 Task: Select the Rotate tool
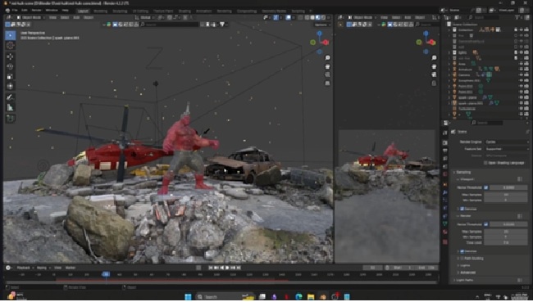click(10, 66)
